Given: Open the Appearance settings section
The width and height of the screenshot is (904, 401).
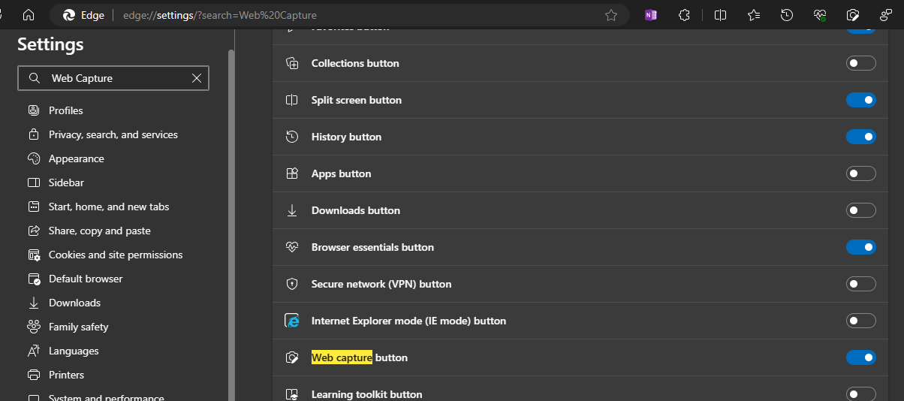Looking at the screenshot, I should [x=76, y=158].
